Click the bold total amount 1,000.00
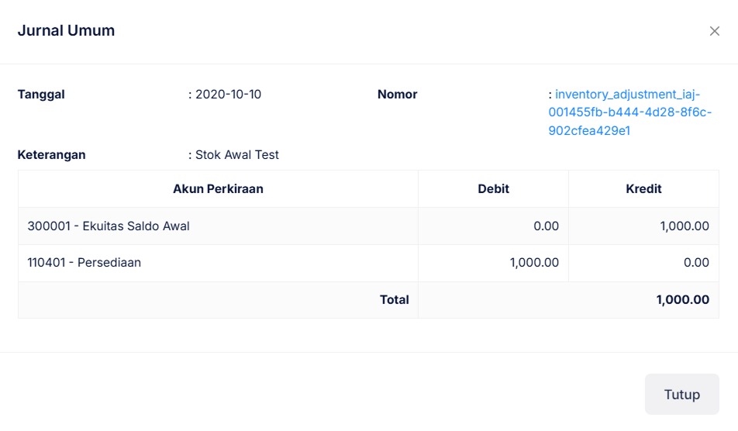Viewport: 738px width, 431px height. (682, 300)
